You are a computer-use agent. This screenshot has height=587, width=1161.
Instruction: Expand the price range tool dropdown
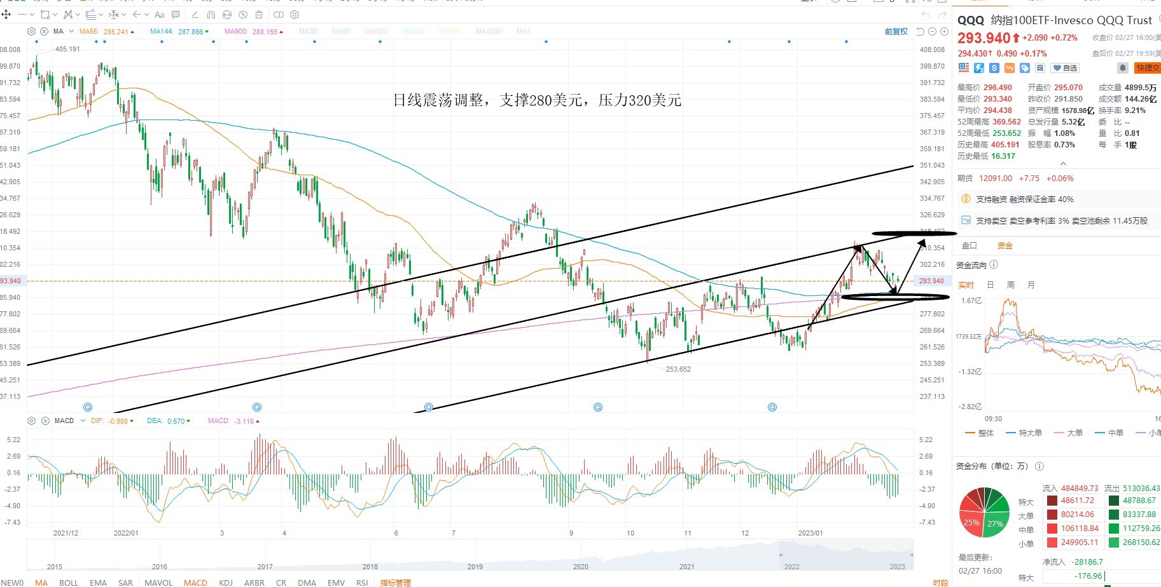pyautogui.click(x=123, y=14)
